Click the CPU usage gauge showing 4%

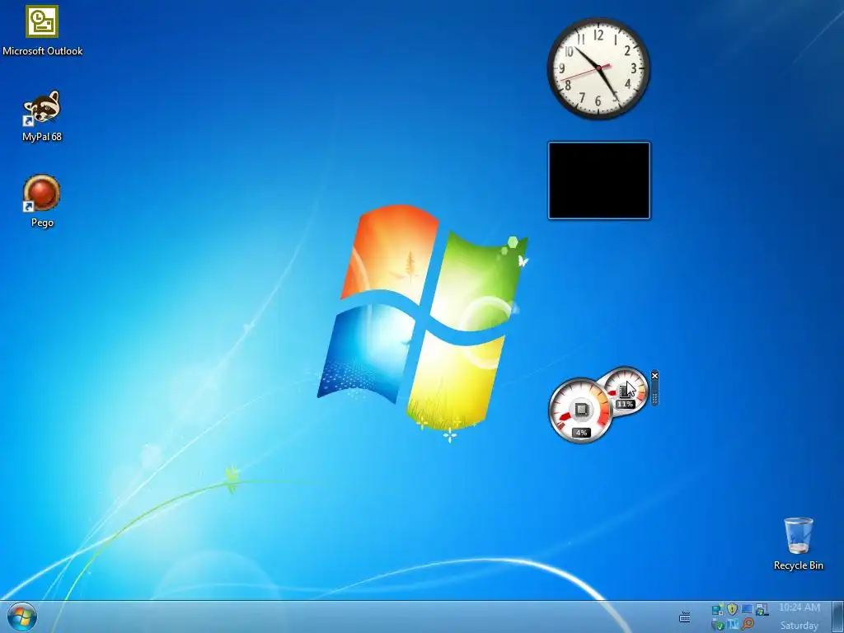581,410
